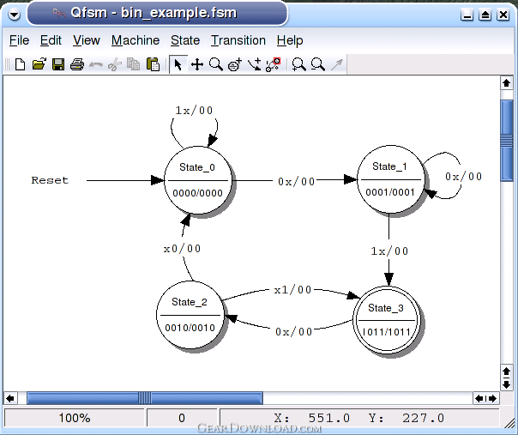Print the diagram using printer icon
The image size is (518, 435).
pyautogui.click(x=77, y=64)
